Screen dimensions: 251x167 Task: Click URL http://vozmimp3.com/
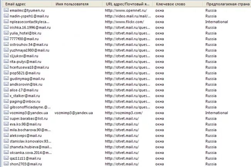124,113
